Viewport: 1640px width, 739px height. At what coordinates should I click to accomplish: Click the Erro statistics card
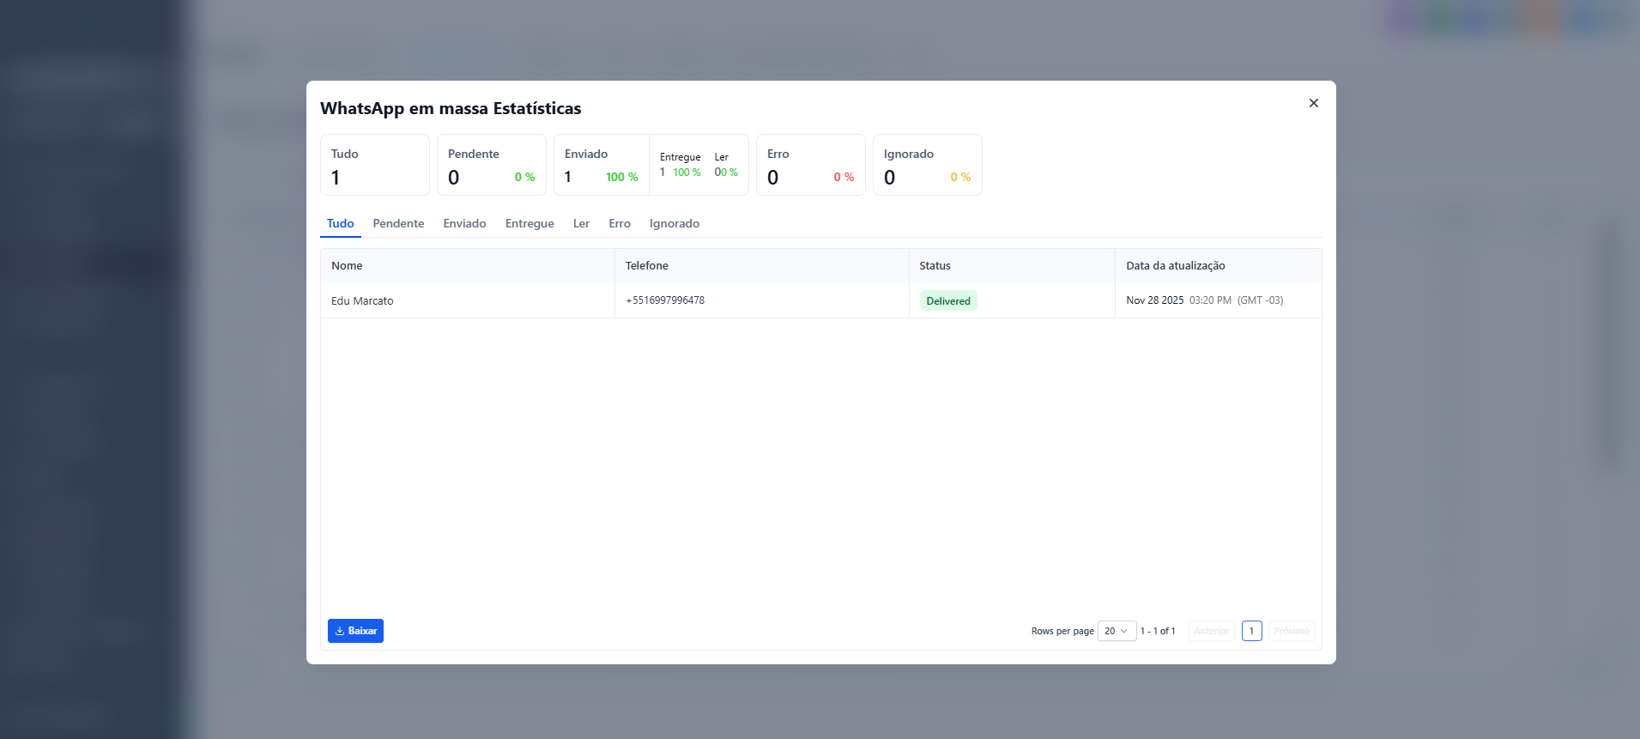click(x=811, y=165)
